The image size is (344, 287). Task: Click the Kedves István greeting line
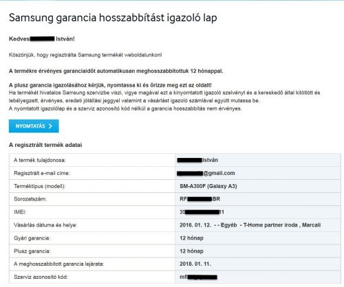point(42,39)
